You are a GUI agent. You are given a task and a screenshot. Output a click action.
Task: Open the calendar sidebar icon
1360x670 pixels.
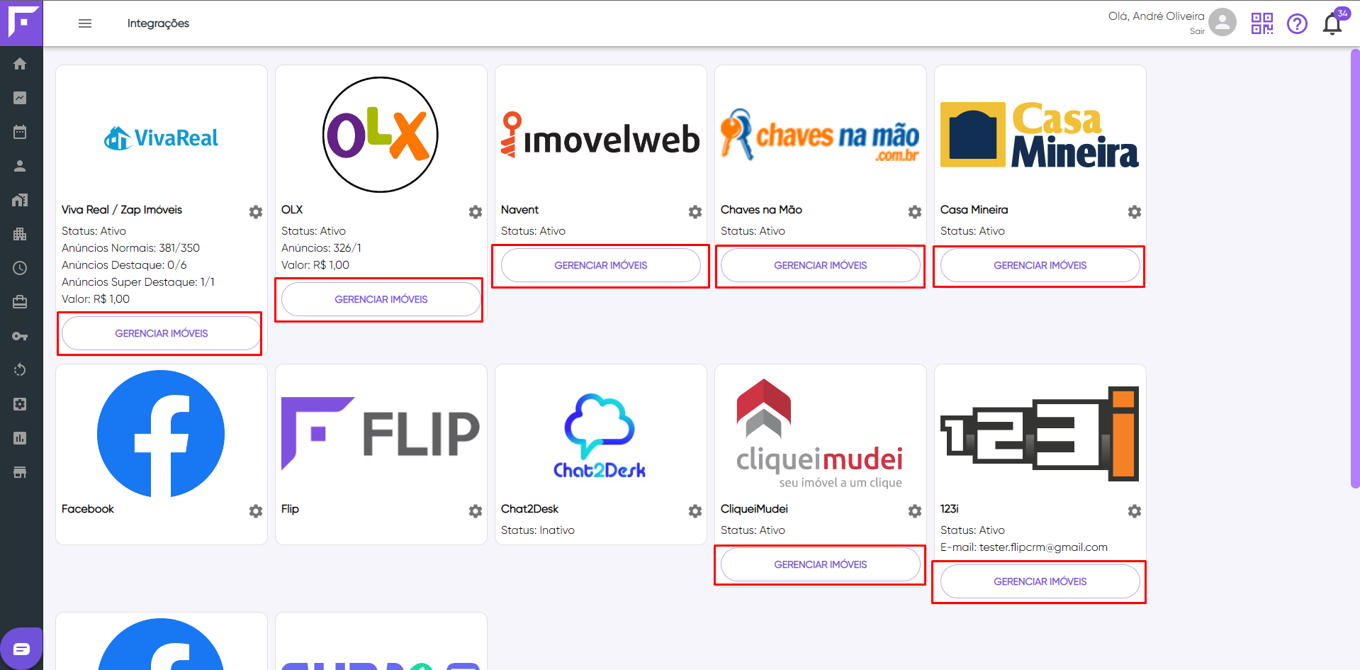click(20, 132)
